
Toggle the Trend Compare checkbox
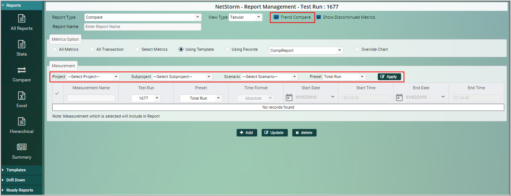[276, 17]
